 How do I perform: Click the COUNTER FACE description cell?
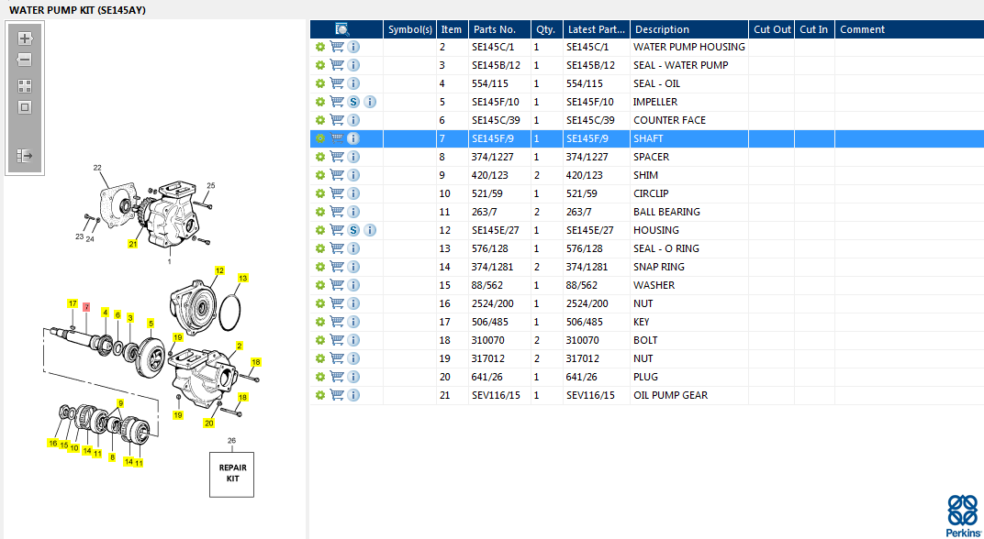tap(689, 120)
